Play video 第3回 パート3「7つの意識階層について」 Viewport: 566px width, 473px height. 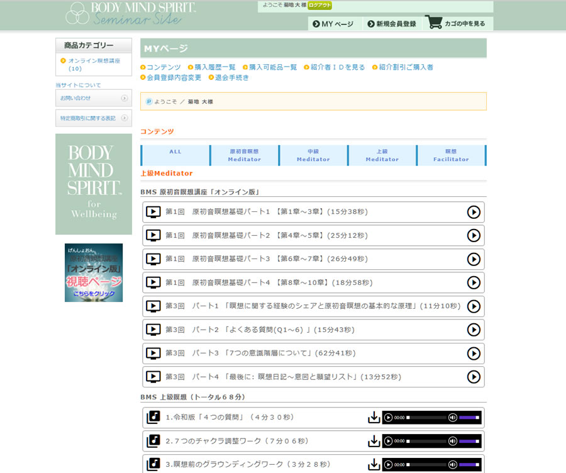pos(474,353)
